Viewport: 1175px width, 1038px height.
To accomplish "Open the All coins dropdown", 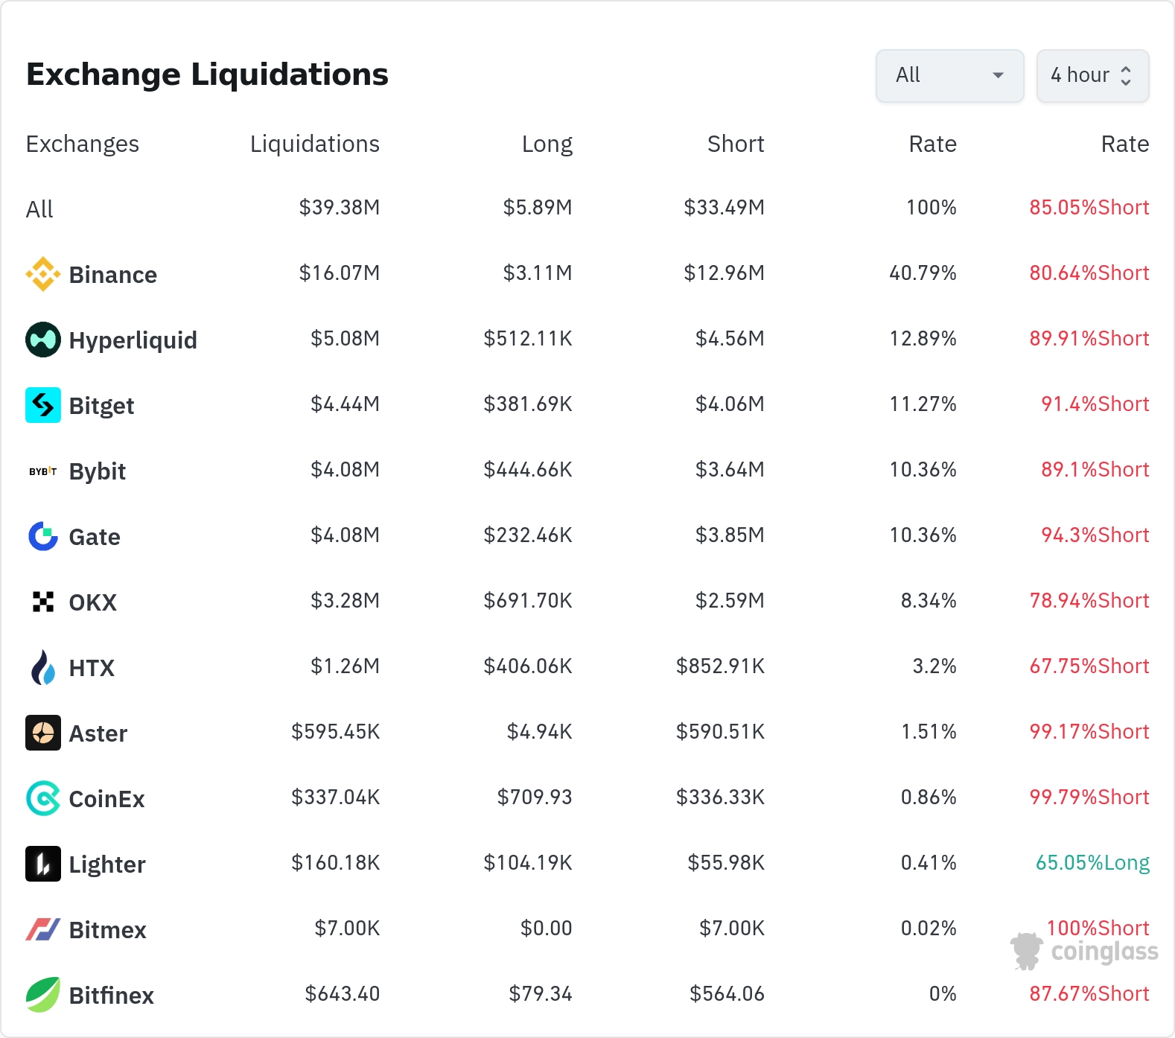I will [x=950, y=76].
